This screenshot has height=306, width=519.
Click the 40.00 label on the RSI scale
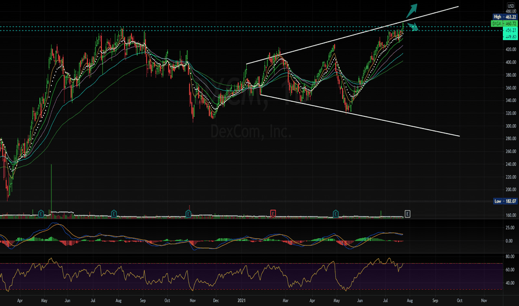click(x=510, y=283)
